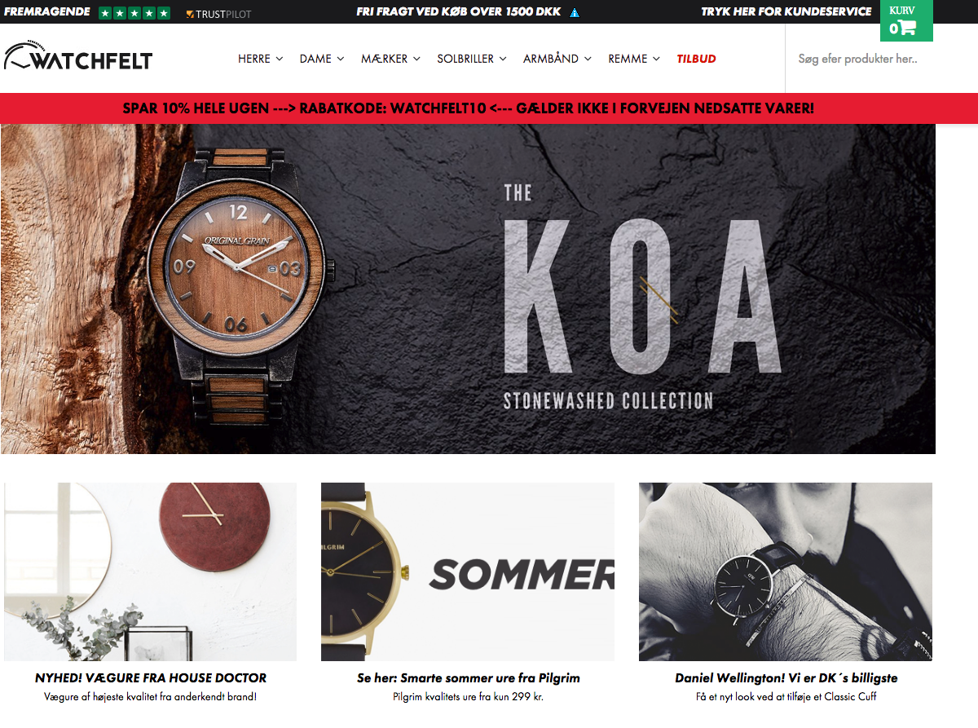The width and height of the screenshot is (978, 728).
Task: Go to the TILBUD offers page
Action: pos(696,59)
